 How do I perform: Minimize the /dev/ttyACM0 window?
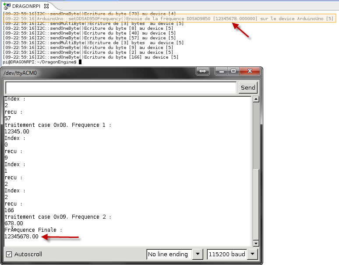(x=221, y=71)
